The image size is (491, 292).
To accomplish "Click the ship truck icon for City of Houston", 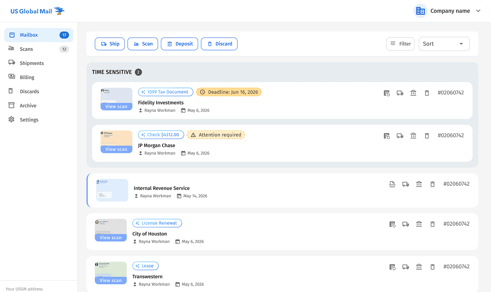I will (x=406, y=224).
